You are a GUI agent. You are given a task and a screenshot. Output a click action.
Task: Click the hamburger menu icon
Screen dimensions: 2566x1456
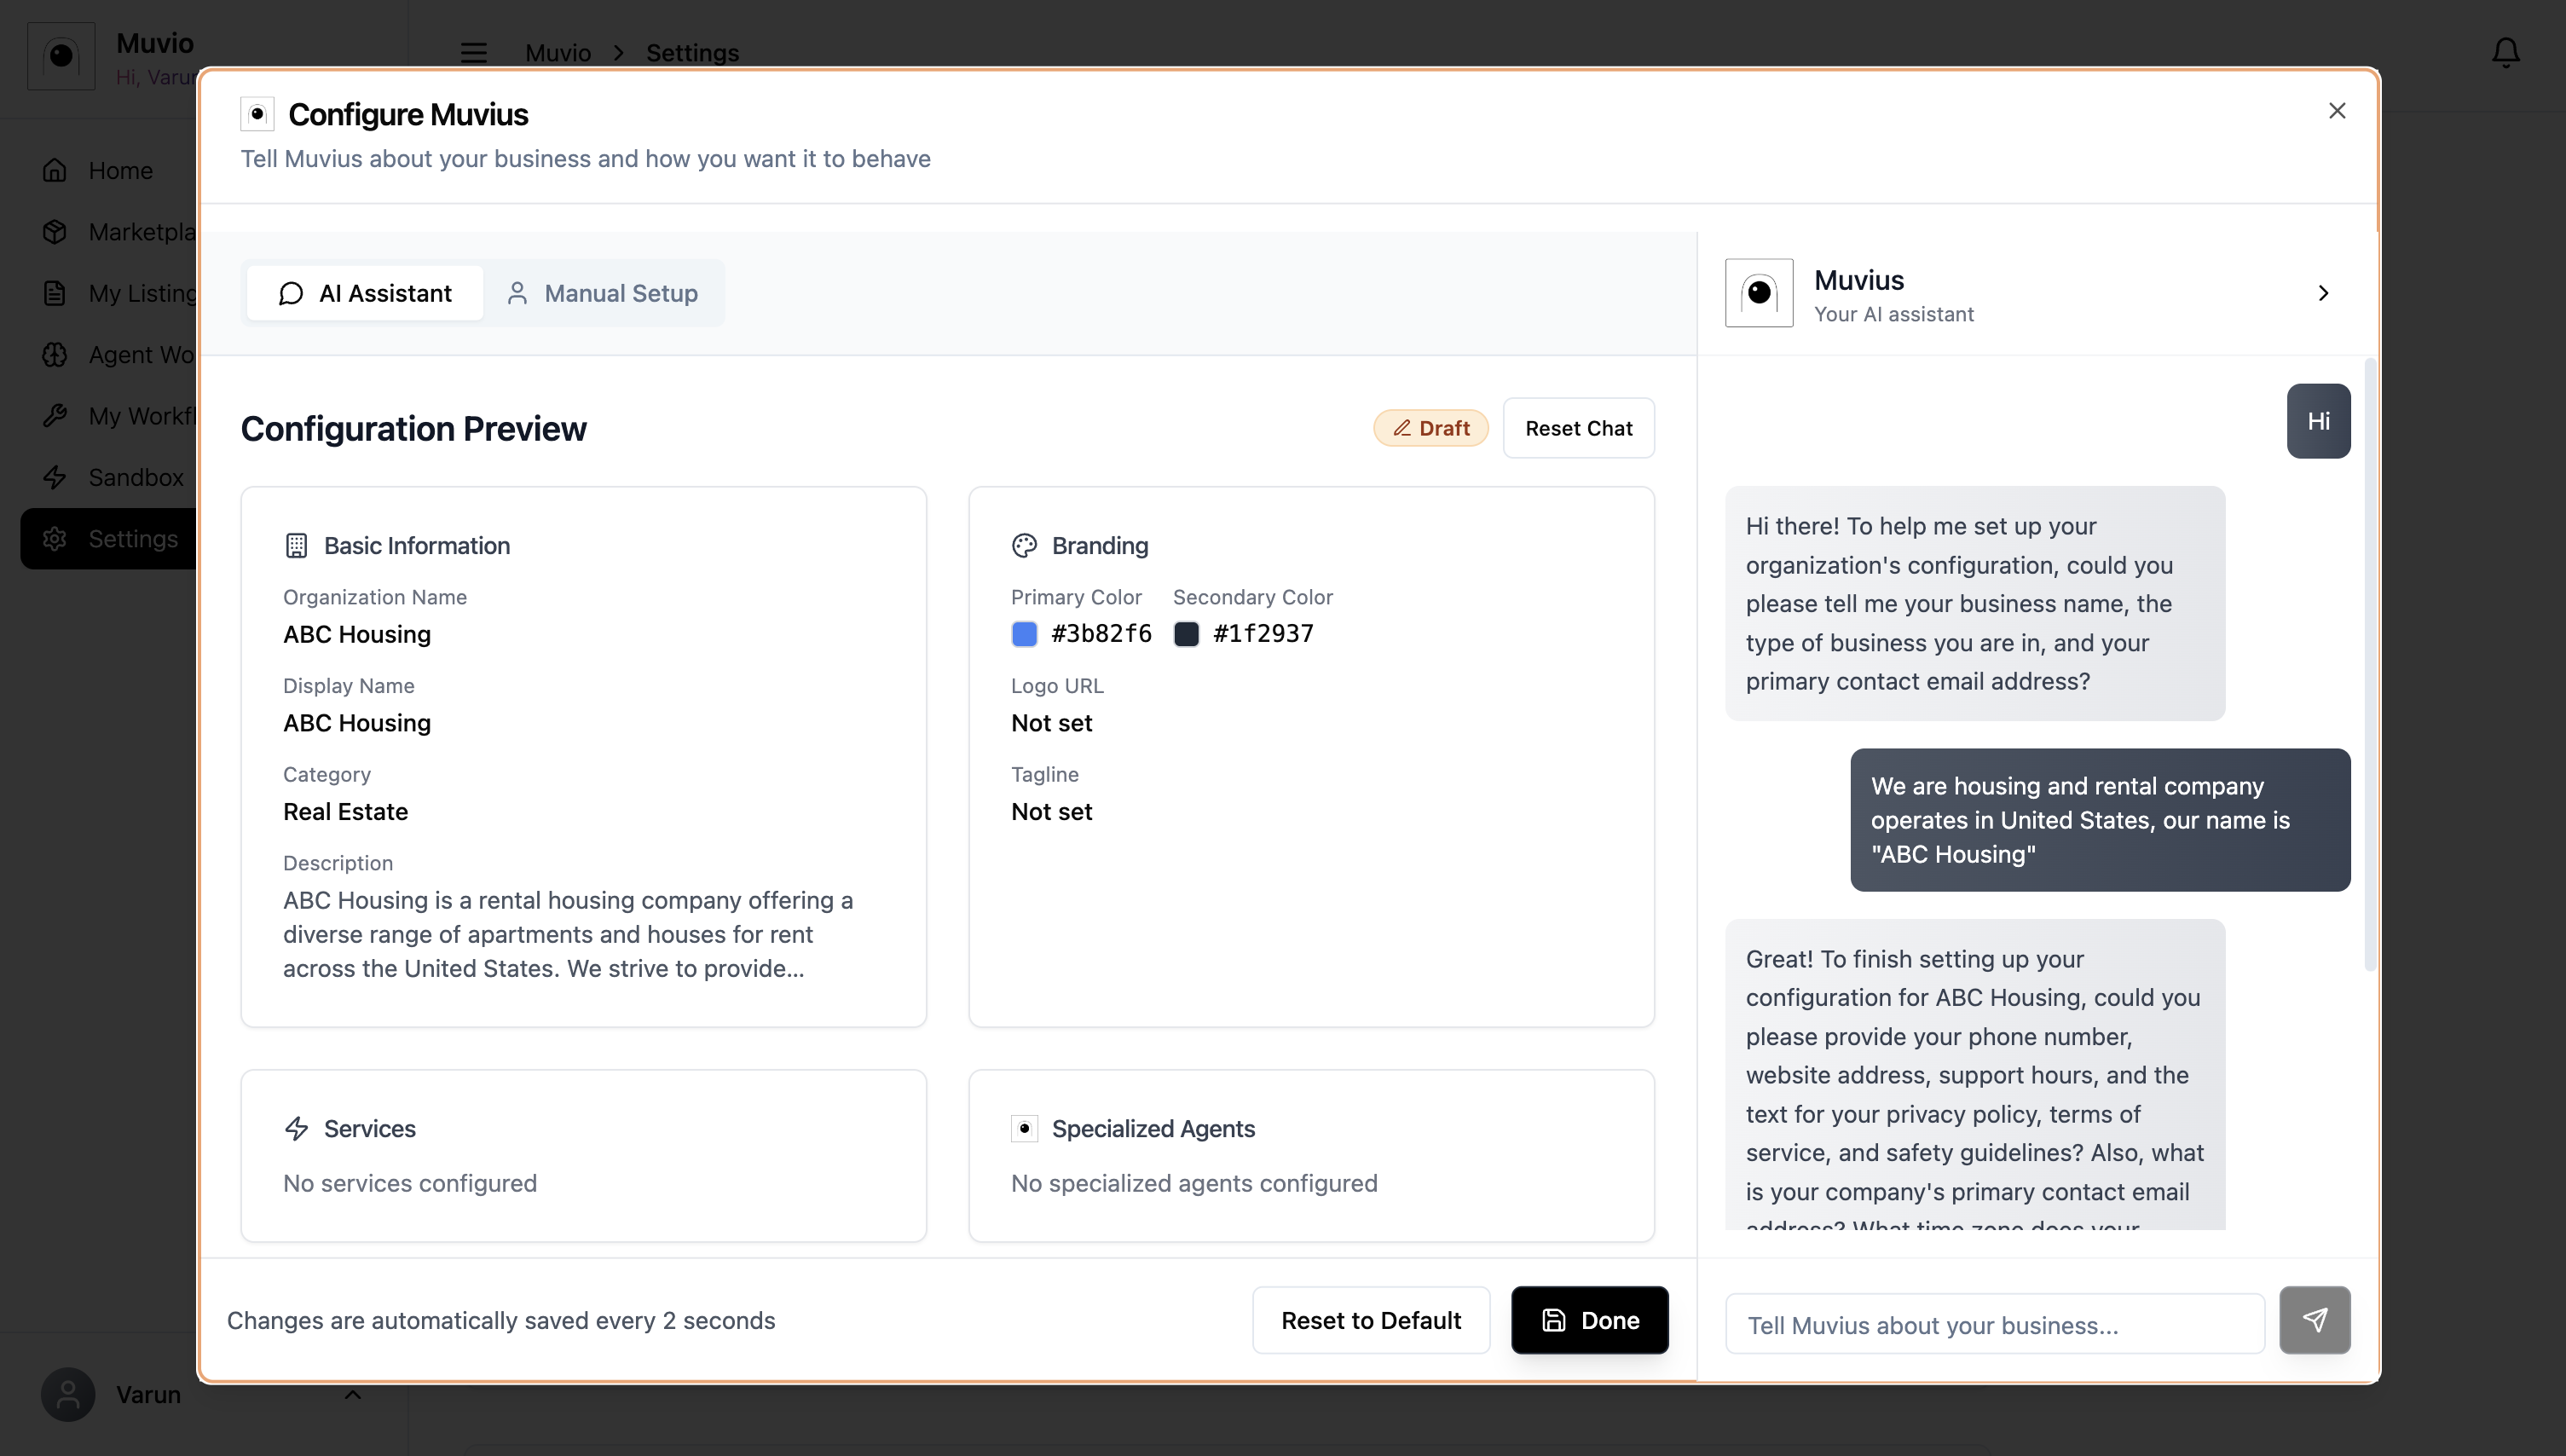point(473,52)
